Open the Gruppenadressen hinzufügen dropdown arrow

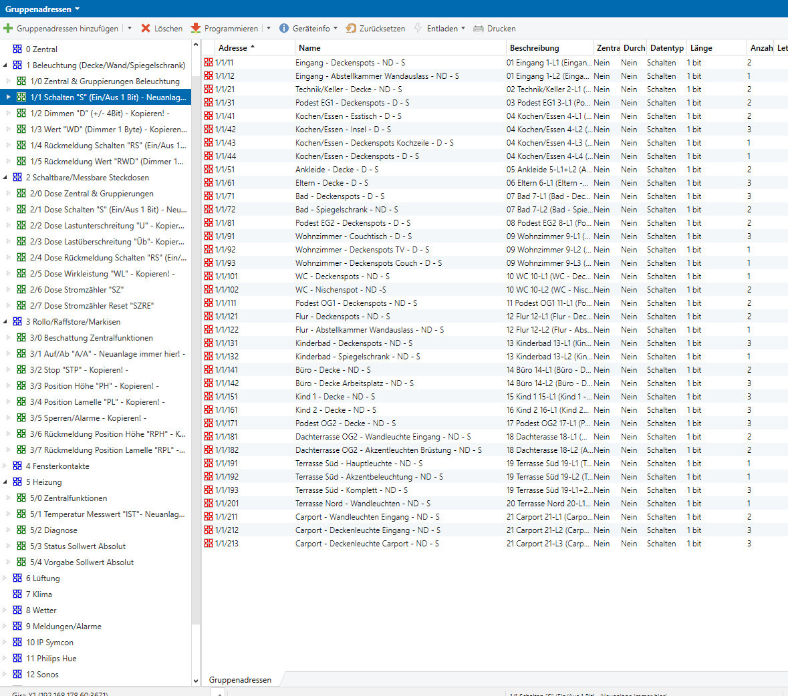(x=130, y=29)
